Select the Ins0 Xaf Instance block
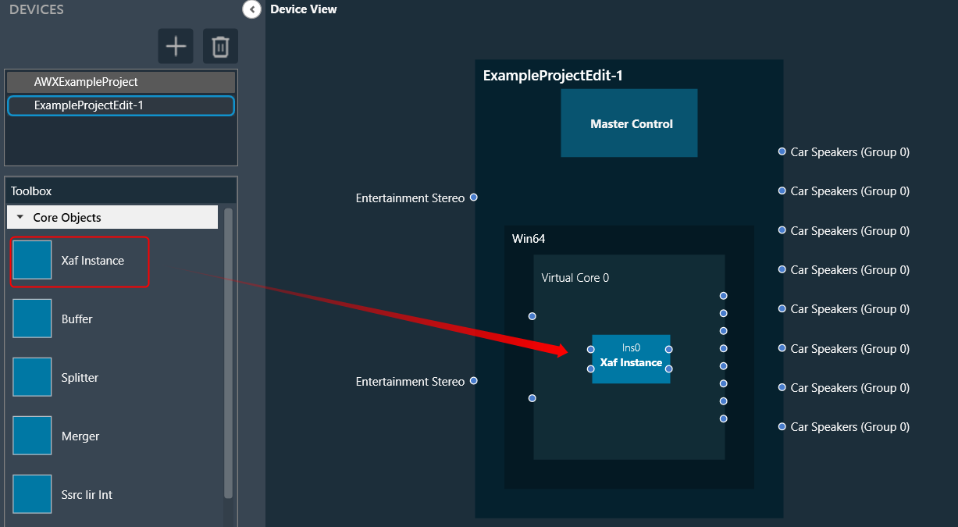The width and height of the screenshot is (958, 527). (631, 359)
